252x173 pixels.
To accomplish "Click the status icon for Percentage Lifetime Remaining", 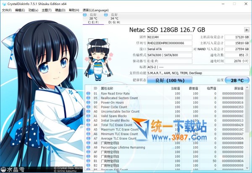I will (x=88, y=147).
